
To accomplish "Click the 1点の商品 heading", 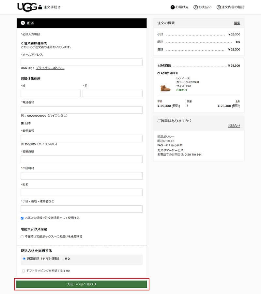I will pyautogui.click(x=164, y=66).
